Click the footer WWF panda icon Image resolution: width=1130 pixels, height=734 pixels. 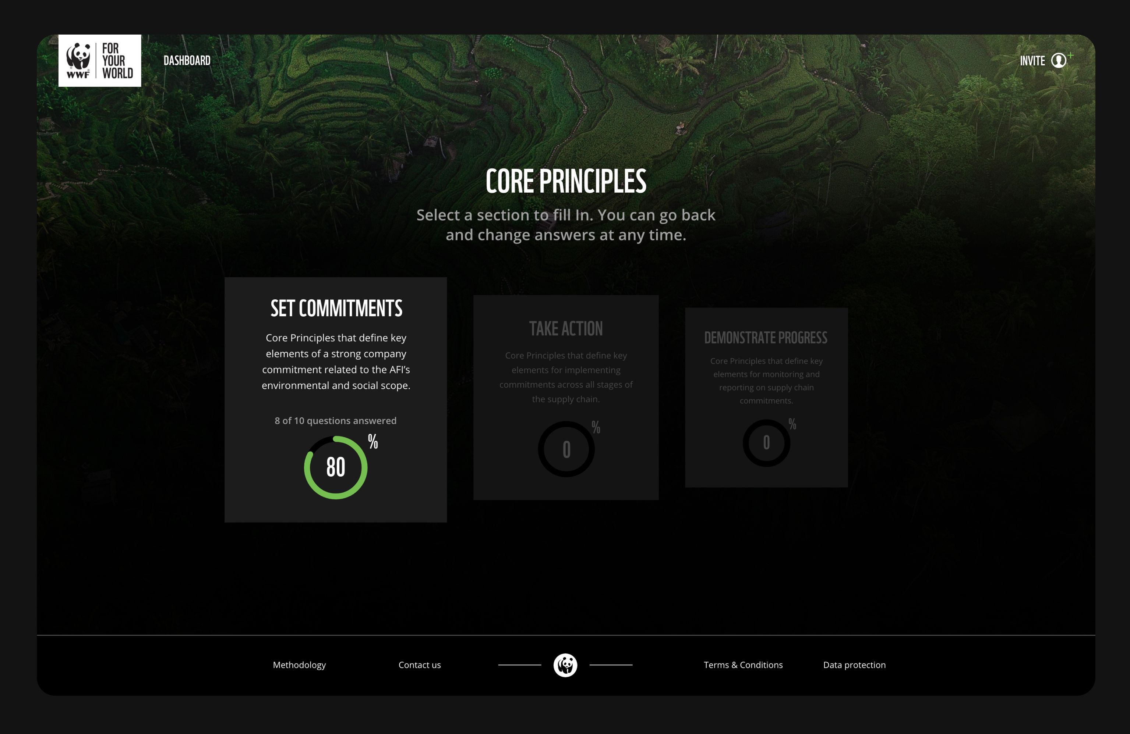(x=565, y=665)
